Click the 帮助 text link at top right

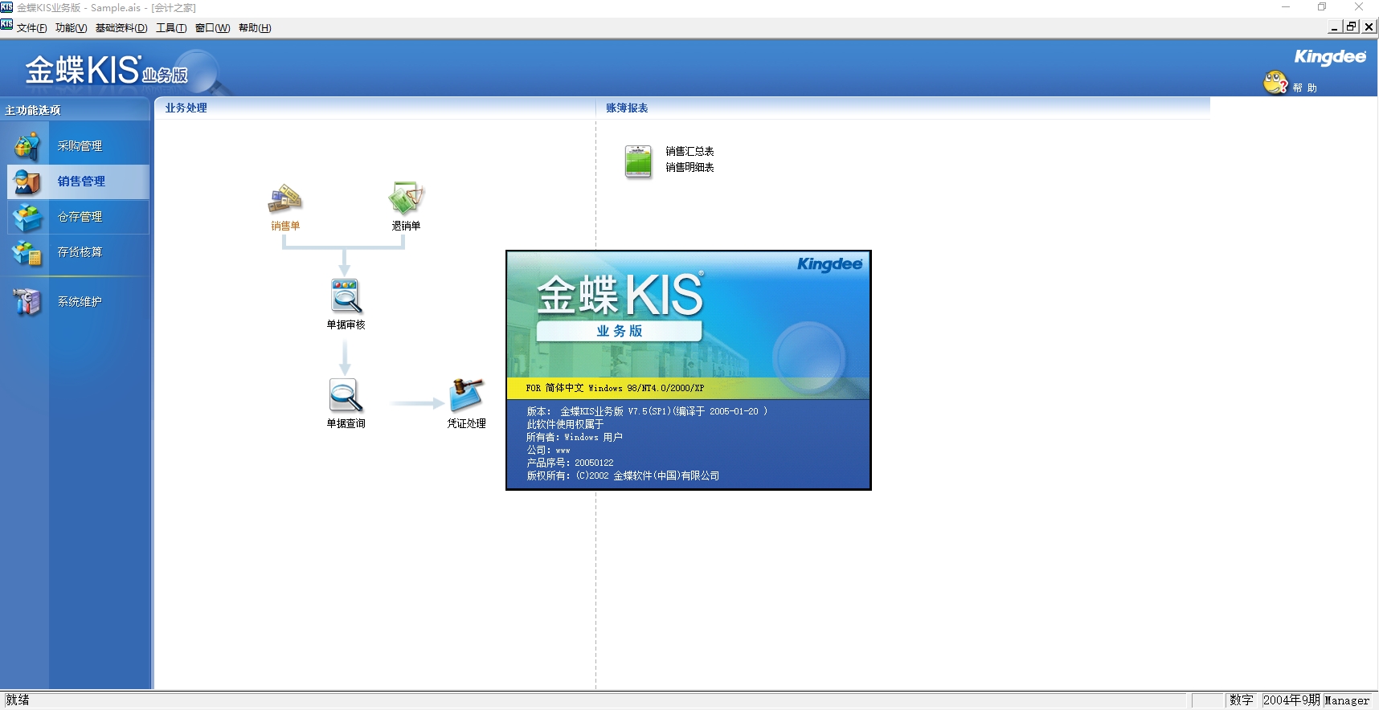pos(1304,88)
